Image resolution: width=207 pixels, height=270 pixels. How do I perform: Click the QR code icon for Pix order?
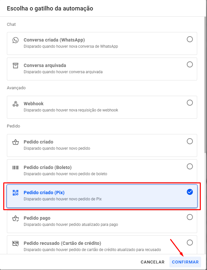click(x=16, y=193)
